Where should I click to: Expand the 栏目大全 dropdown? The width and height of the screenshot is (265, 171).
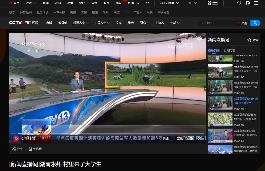coord(102,23)
